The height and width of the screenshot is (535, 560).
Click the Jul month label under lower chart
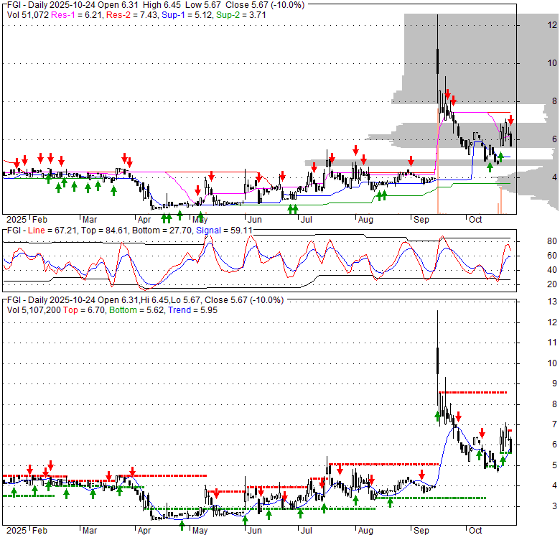[306, 531]
